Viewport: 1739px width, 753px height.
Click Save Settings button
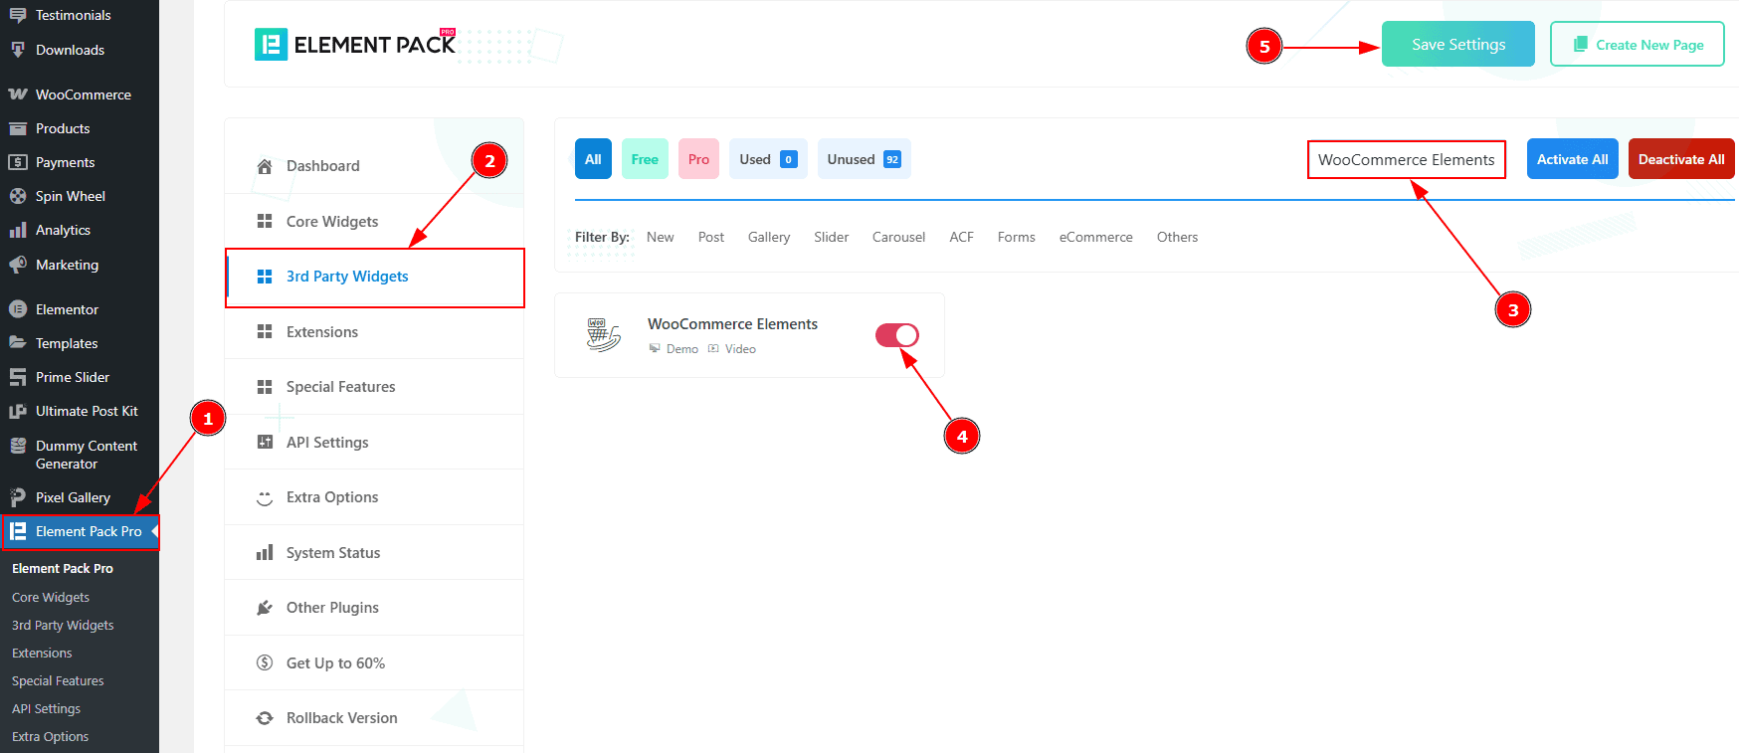click(1457, 44)
